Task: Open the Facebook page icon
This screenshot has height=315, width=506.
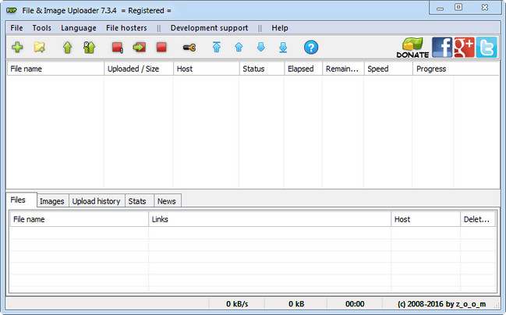Action: tap(442, 48)
